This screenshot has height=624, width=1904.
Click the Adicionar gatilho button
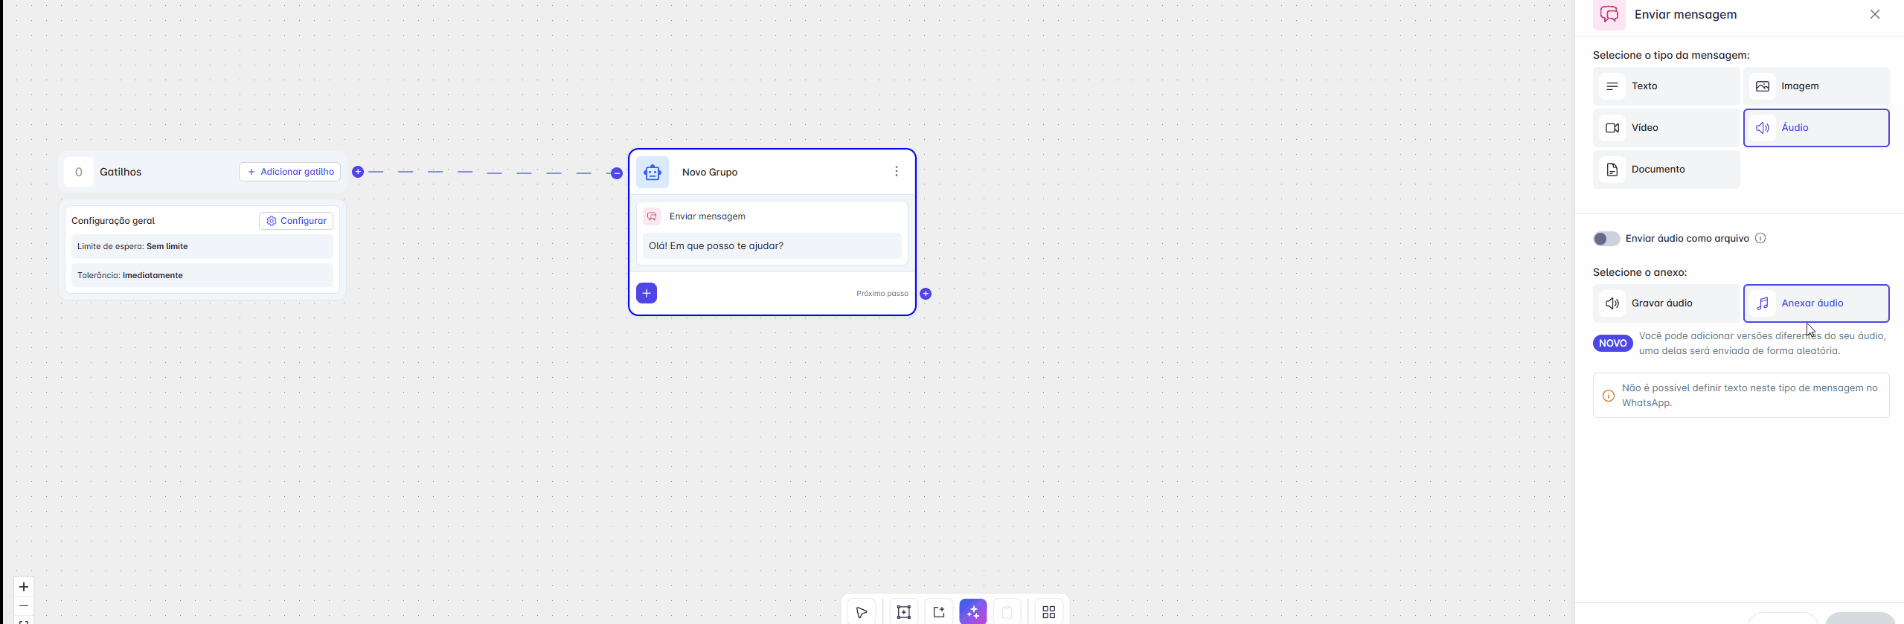(x=290, y=172)
